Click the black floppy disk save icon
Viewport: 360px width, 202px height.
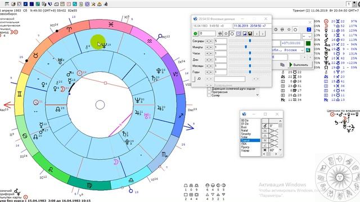250,34
